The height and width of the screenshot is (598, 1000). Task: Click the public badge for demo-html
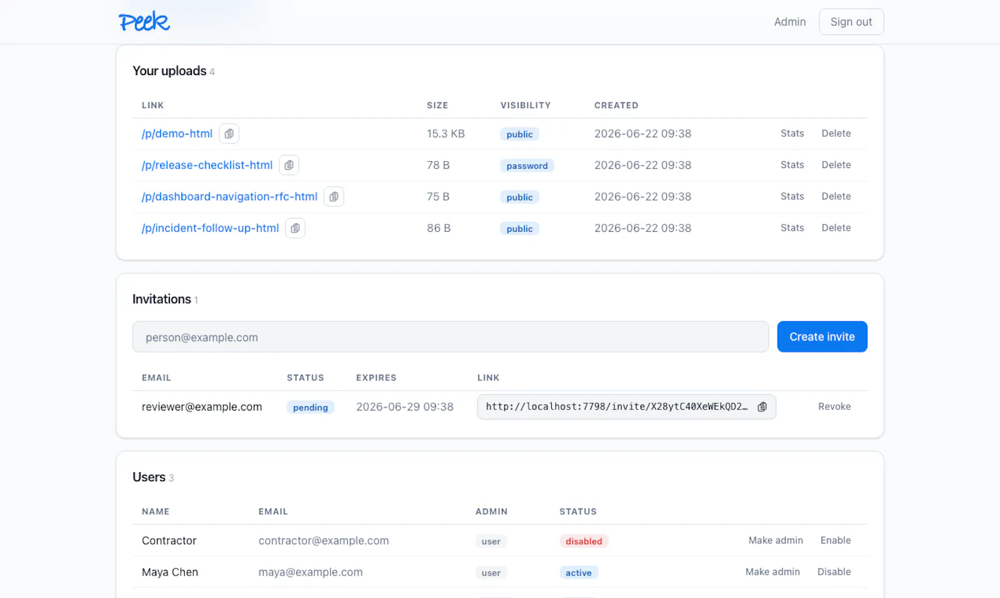519,134
